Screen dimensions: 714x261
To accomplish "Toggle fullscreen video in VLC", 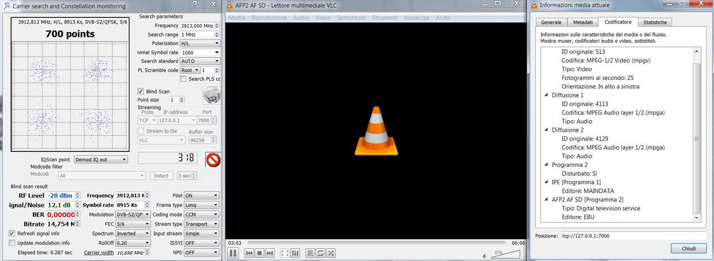I will (285, 253).
